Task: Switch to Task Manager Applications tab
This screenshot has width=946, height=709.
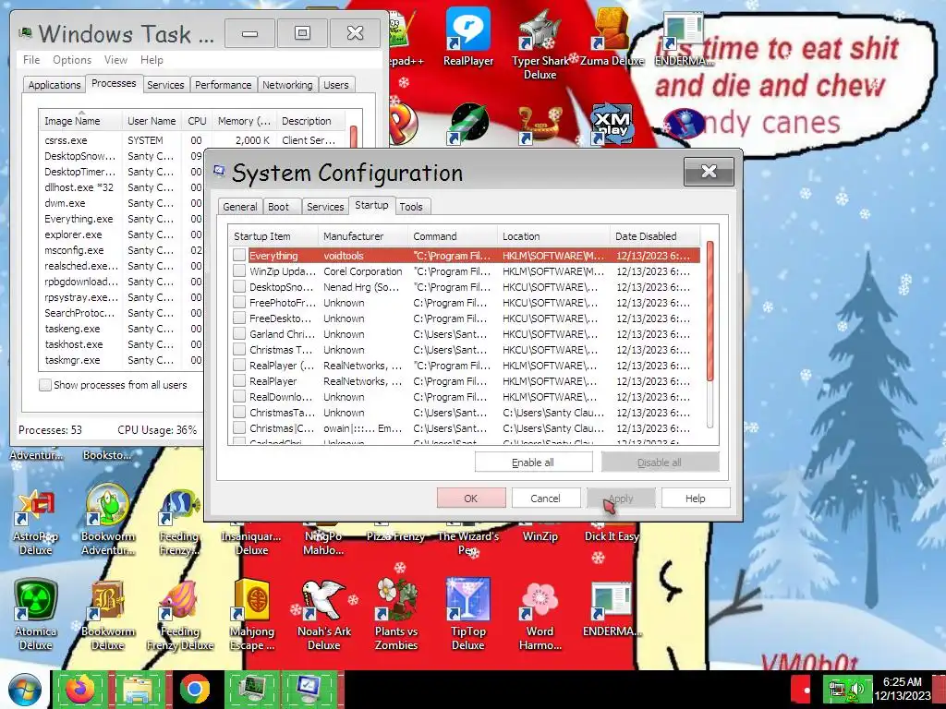Action: point(55,84)
